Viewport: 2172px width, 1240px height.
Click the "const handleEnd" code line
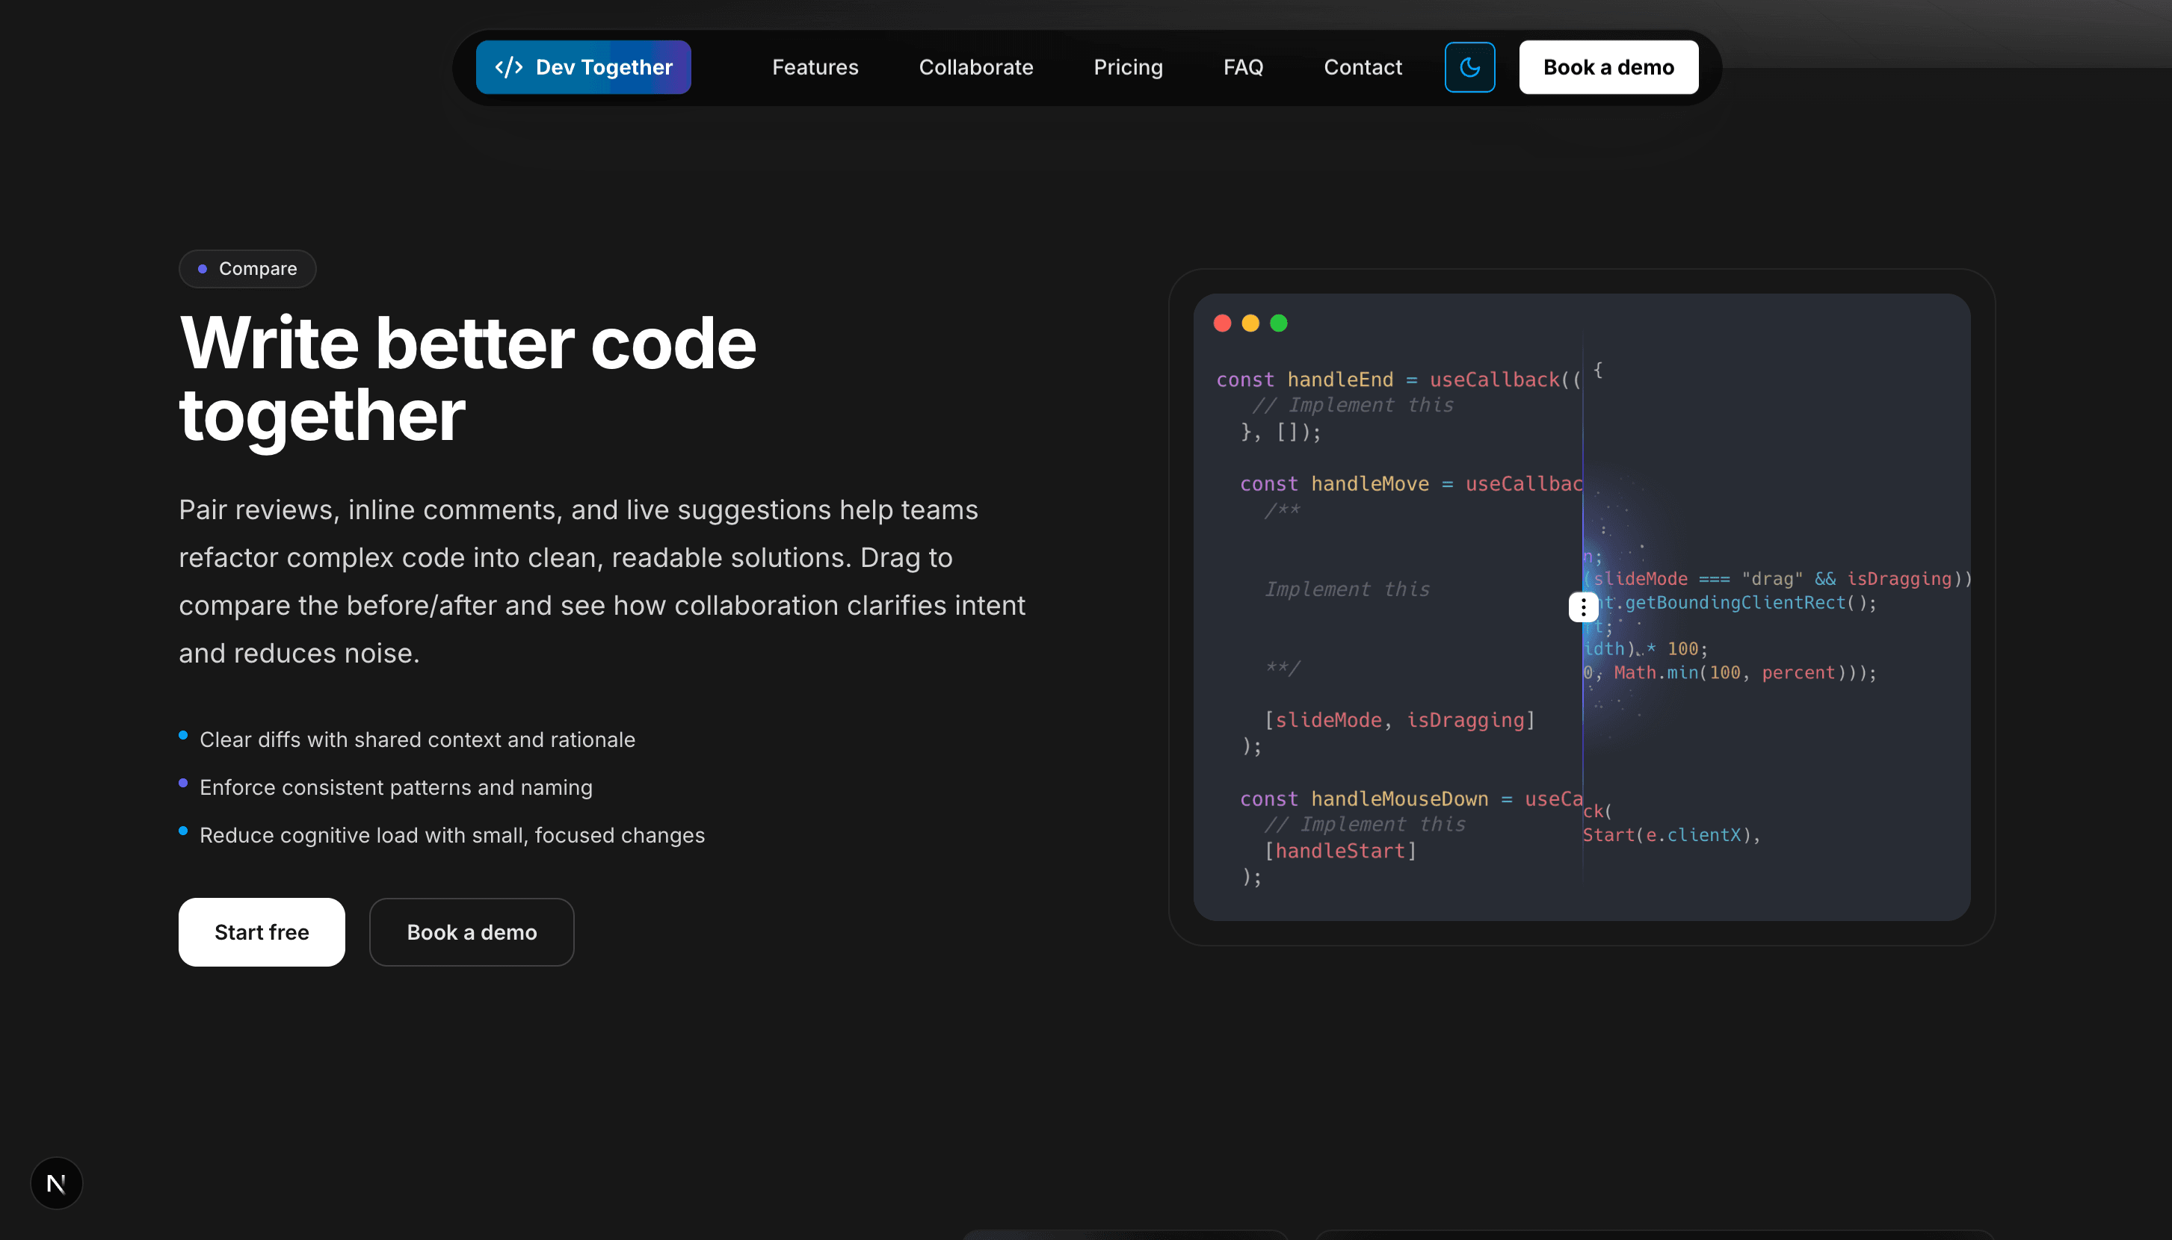[1398, 379]
